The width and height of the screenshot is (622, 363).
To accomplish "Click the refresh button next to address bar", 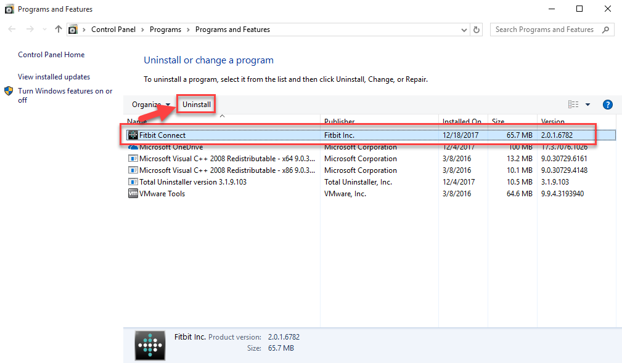I will pos(477,30).
